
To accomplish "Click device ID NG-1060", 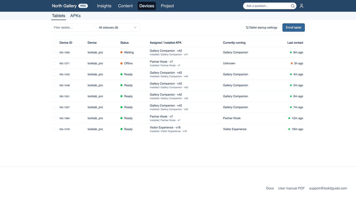I will pos(64,52).
